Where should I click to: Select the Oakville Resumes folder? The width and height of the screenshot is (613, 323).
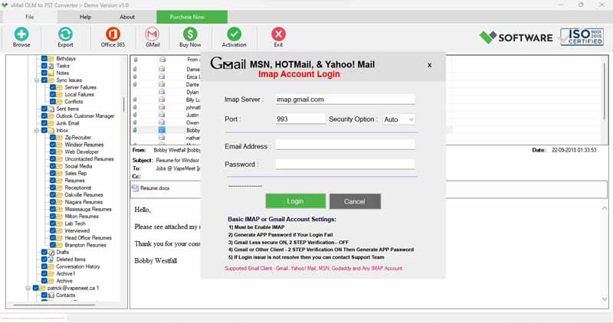[x=84, y=195]
